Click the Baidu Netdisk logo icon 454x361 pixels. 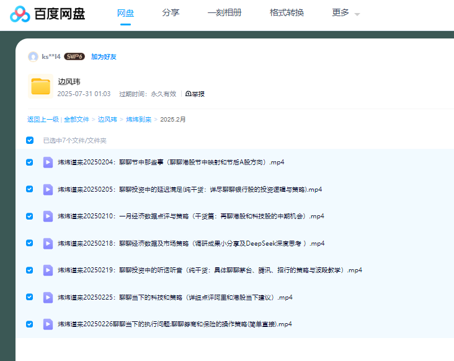20,14
